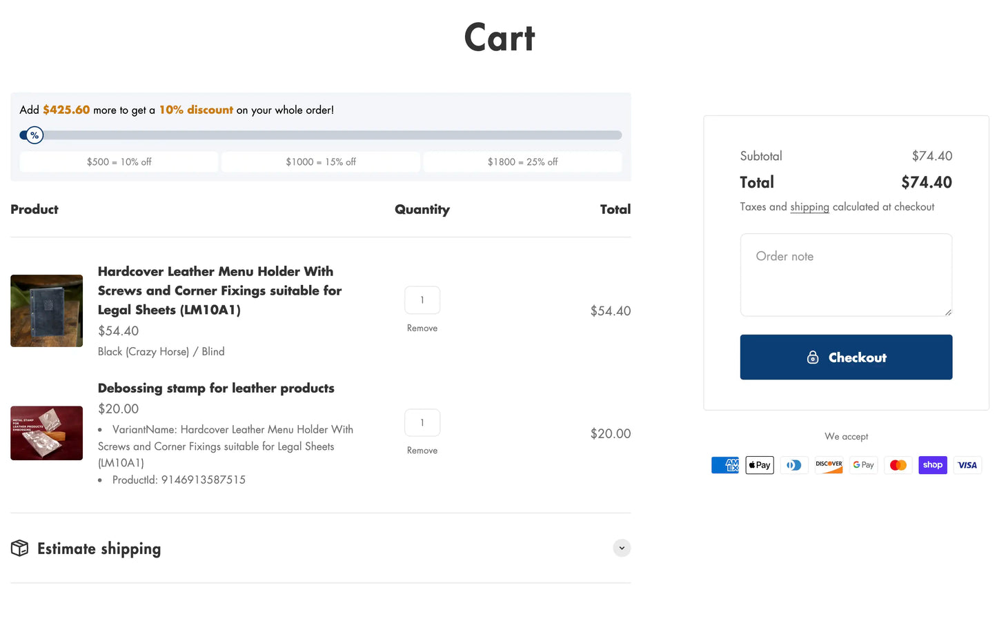Click the Discover payment icon
The width and height of the screenshot is (997, 630).
[829, 465]
